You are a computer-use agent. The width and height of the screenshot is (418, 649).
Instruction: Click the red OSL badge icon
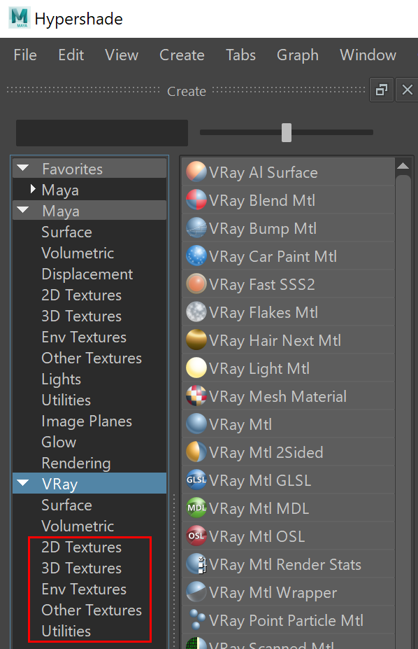(x=196, y=536)
